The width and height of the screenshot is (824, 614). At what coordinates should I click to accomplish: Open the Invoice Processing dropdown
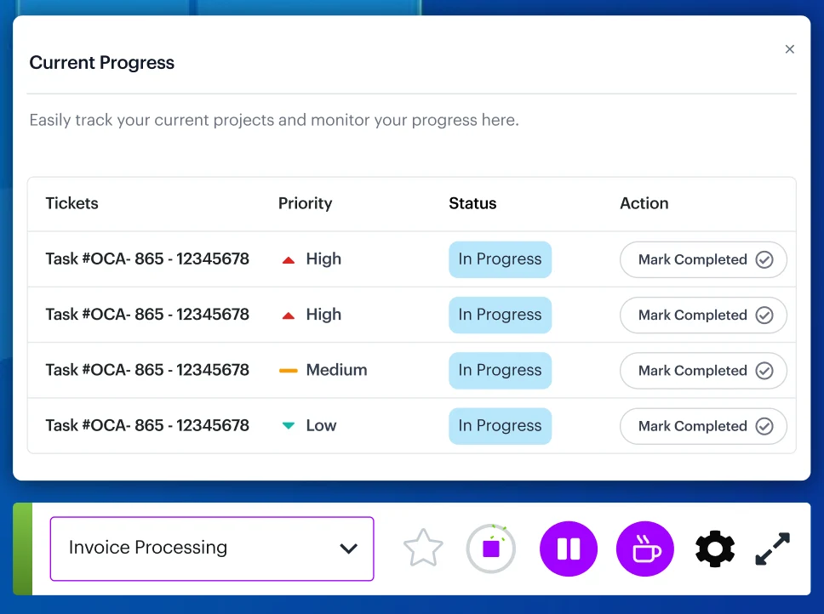click(212, 549)
